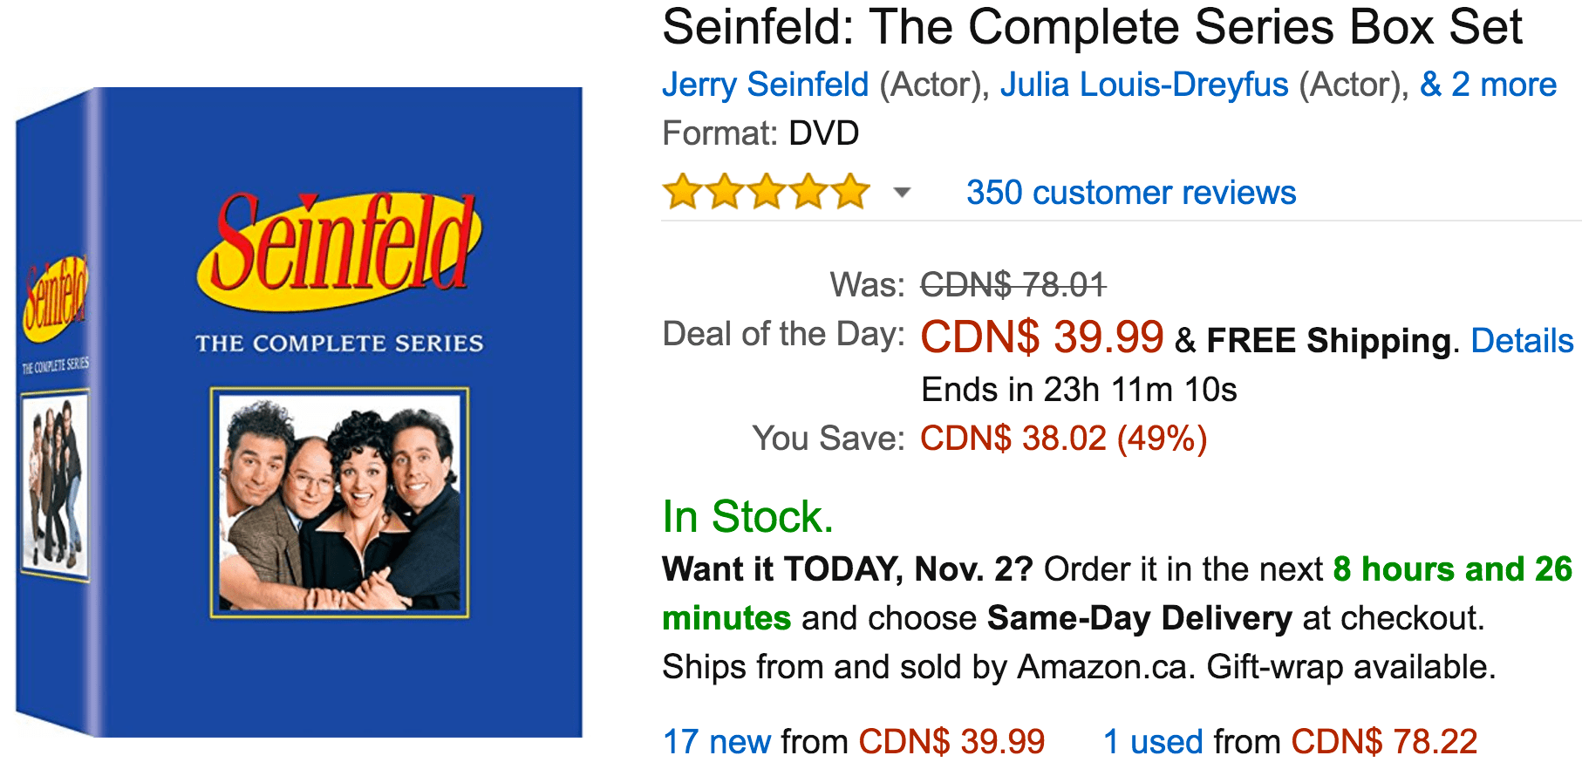Image resolution: width=1582 pixels, height=769 pixels.
Task: View the 17 new offers link
Action: click(717, 742)
